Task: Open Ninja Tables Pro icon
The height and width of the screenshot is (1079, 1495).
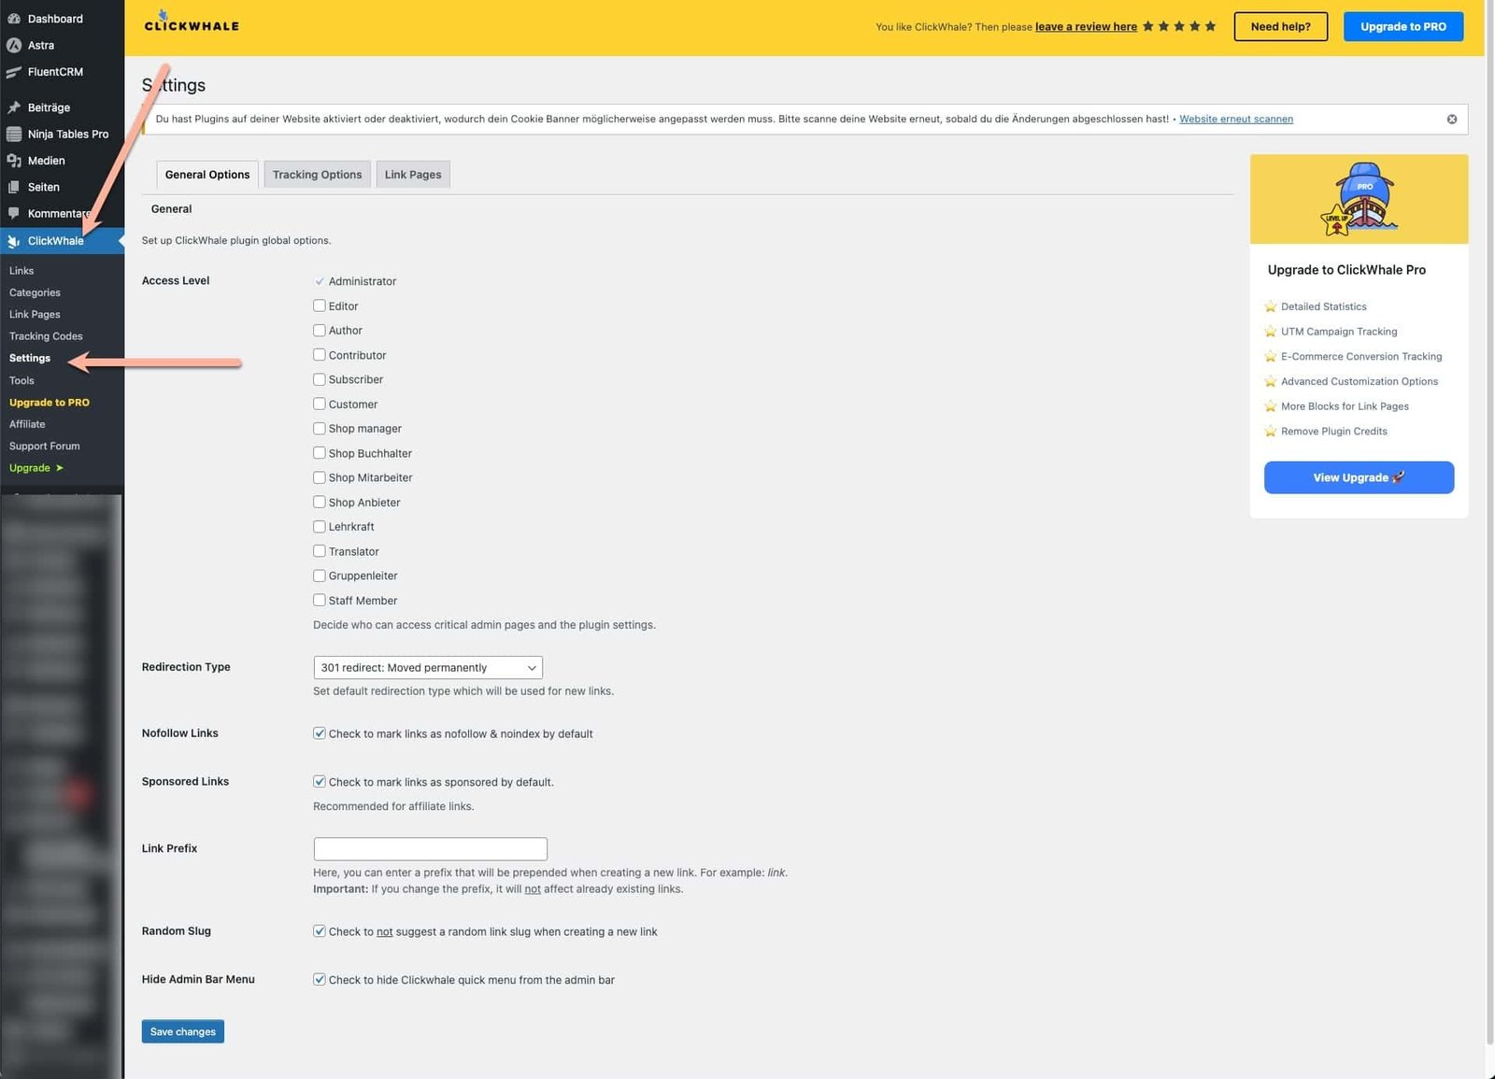Action: pos(14,135)
